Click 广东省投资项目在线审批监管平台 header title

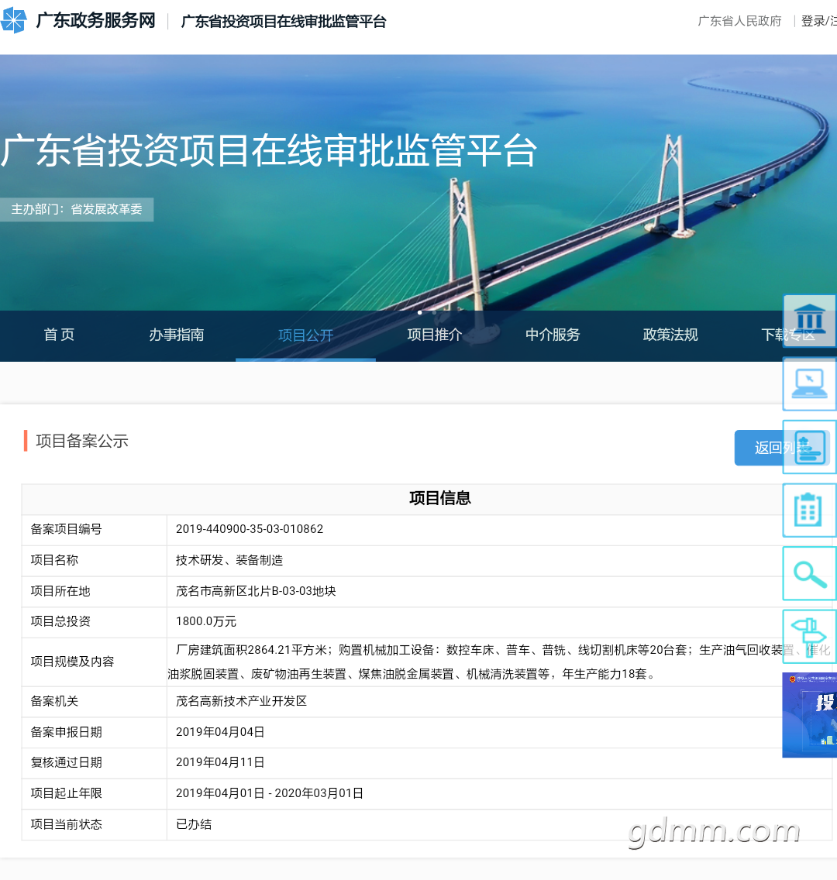284,22
